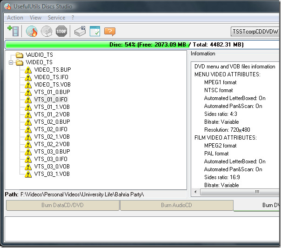This screenshot has height=248, width=281.
Task: Click the checklist window icon
Action: 95,31
